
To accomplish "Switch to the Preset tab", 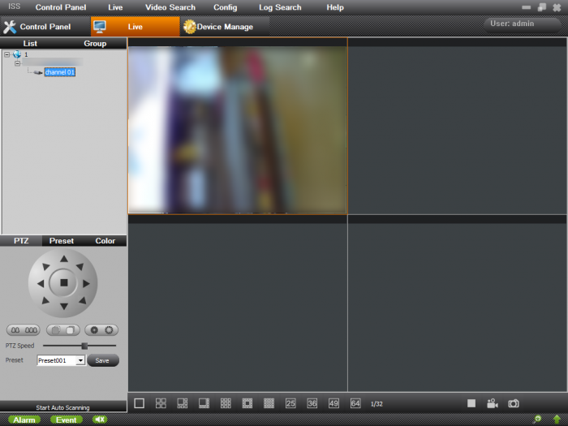I will point(61,241).
